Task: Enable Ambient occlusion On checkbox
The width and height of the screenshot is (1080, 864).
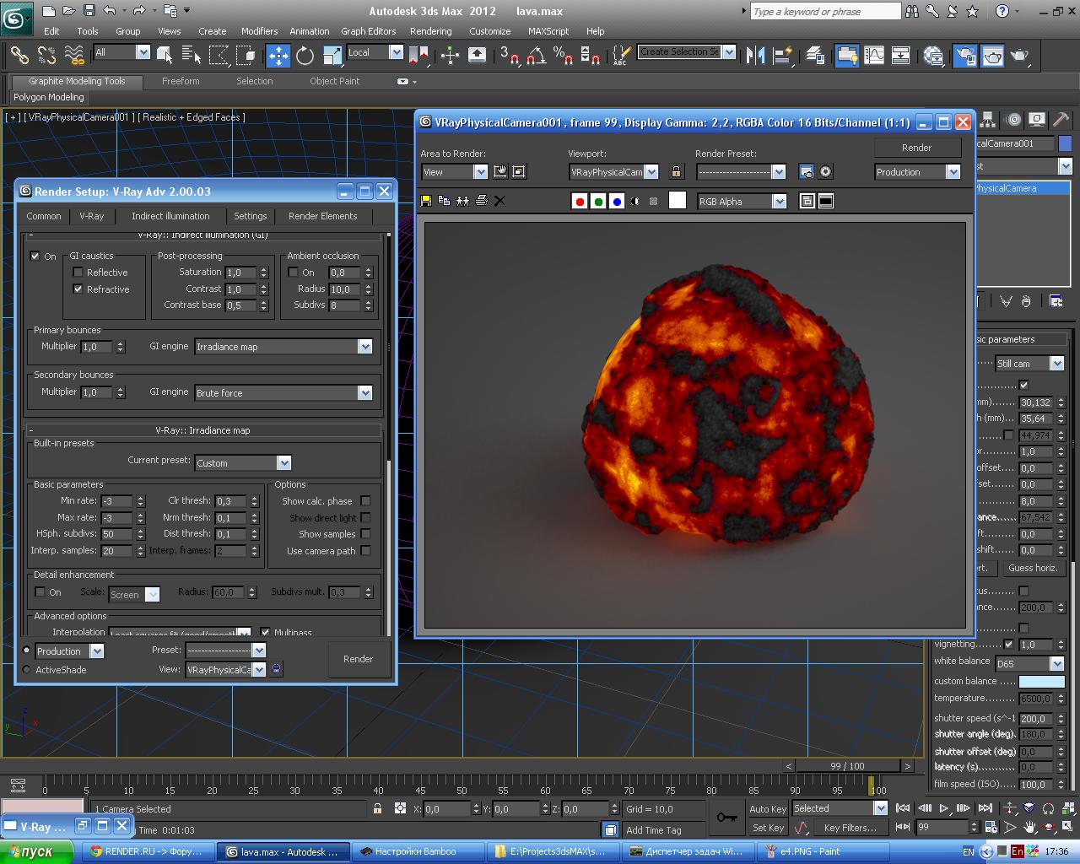Action: pyautogui.click(x=293, y=273)
